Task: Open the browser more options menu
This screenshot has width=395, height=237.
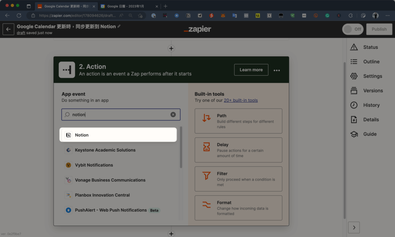Action: [x=387, y=15]
